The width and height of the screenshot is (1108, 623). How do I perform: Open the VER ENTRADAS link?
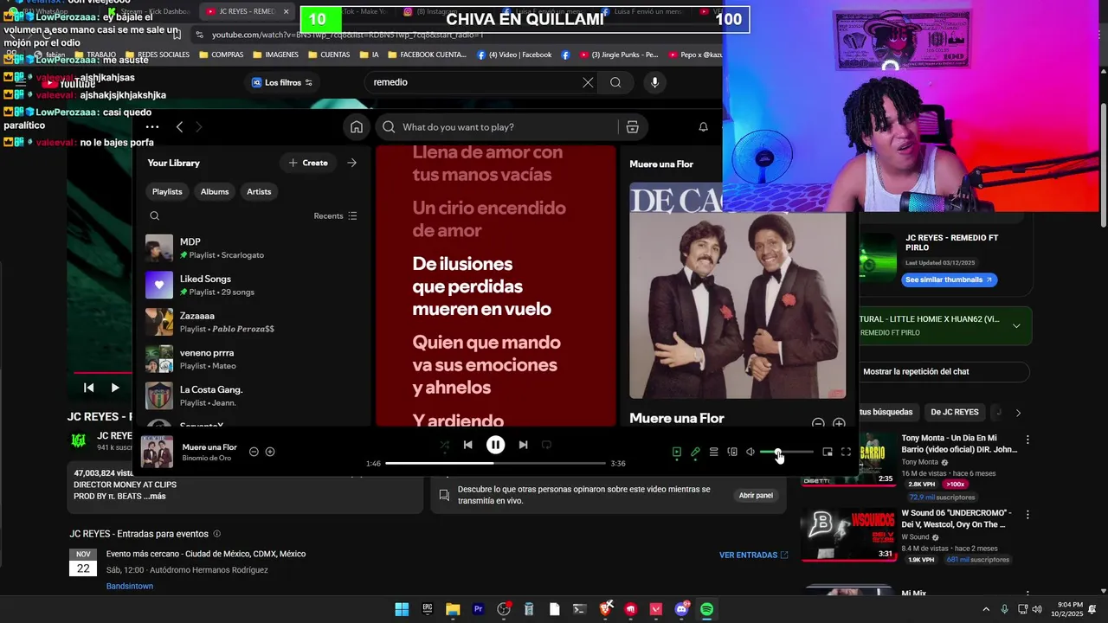(753, 555)
